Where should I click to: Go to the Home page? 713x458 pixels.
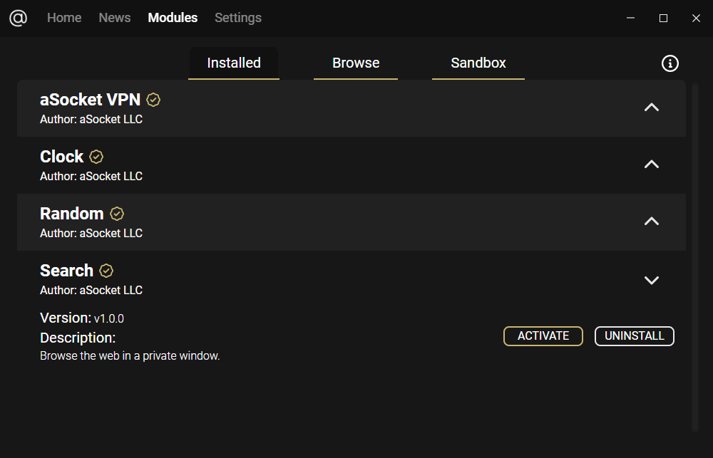click(64, 18)
